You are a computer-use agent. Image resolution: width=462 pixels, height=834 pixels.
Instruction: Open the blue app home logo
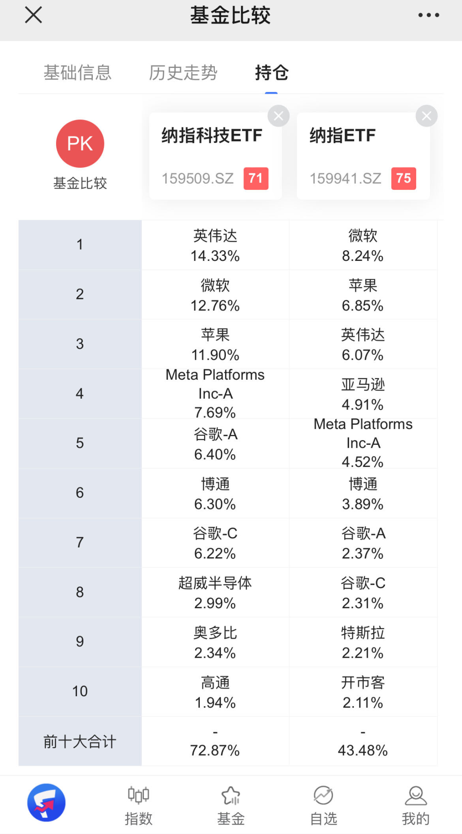(46, 802)
